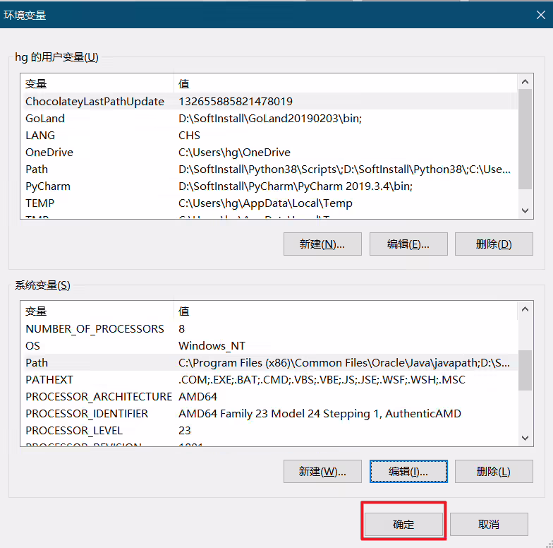Screen dimensions: 553x548
Task: Click system variables scroll up arrow
Action: pos(525,309)
